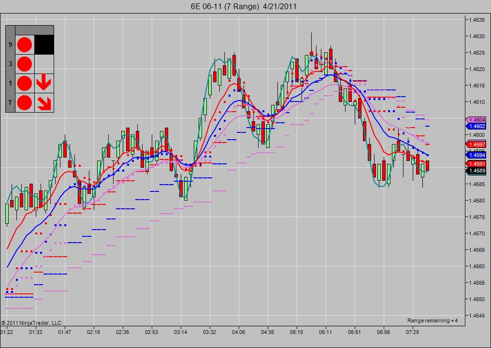The image size is (491, 348).
Task: Click the 02:53 time axis label
Action: tap(152, 332)
